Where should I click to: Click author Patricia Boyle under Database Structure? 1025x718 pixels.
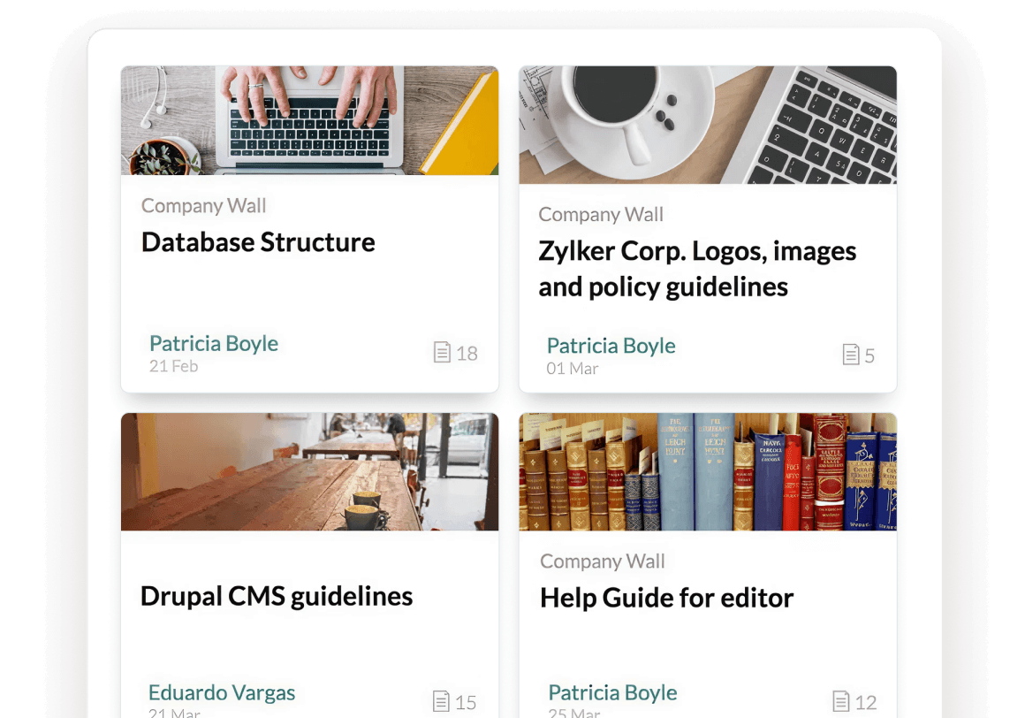213,343
